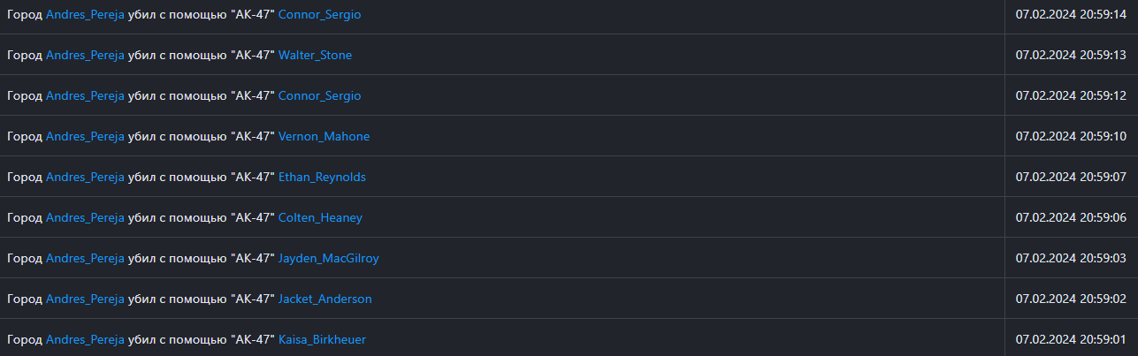The image size is (1138, 356).
Task: Click the Jacket_Anderson link
Action: pyautogui.click(x=325, y=299)
